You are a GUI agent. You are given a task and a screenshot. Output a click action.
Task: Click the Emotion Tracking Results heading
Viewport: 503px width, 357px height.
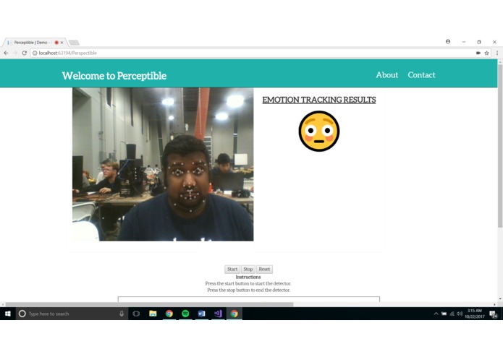pyautogui.click(x=319, y=100)
